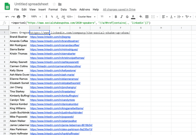
Task: Click the Undo arrow icon
Action: [7, 17]
